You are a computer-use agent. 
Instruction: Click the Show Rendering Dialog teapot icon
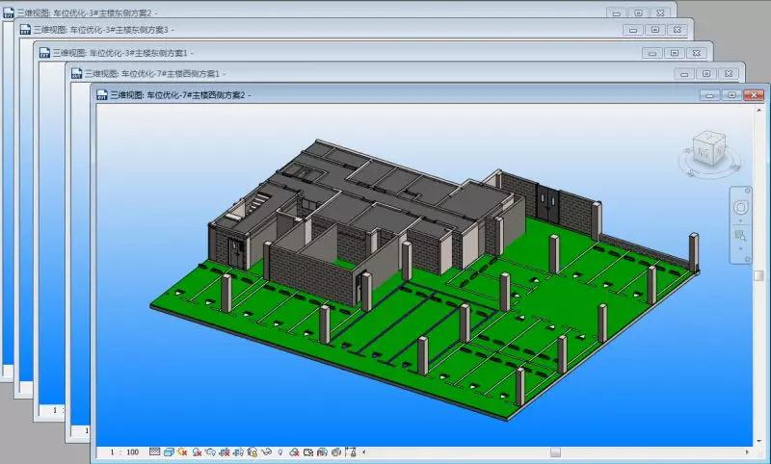point(210,451)
